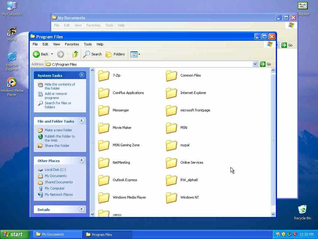The height and width of the screenshot is (239, 318).
Task: Click task pane scroll down arrow
Action: point(92,214)
